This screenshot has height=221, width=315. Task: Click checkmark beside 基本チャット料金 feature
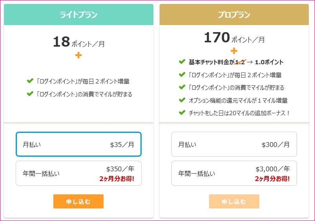182,62
